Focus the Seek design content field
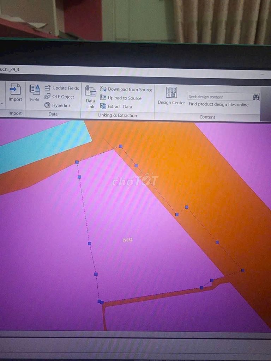 tap(219, 97)
